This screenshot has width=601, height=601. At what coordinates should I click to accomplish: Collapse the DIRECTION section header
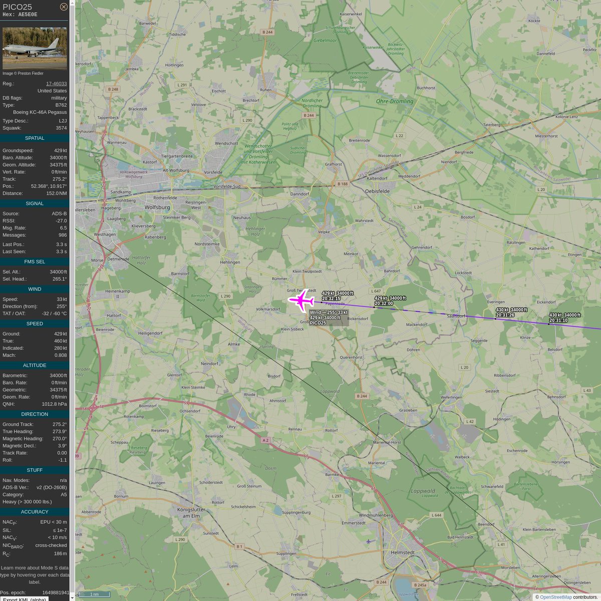coord(34,414)
